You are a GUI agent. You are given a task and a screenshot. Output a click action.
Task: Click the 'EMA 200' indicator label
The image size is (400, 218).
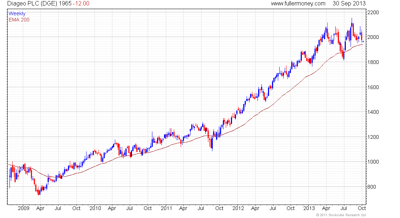(x=19, y=20)
